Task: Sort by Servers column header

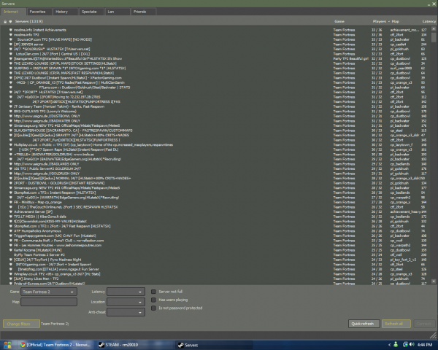Action: click(28, 21)
